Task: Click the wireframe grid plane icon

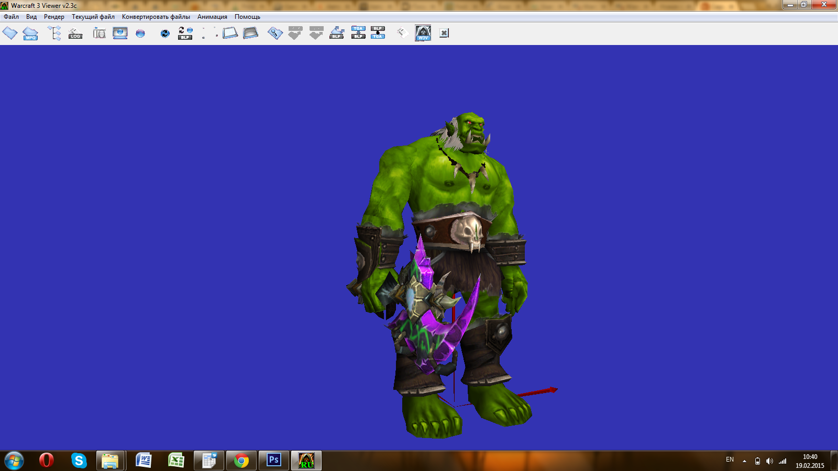Action: point(230,33)
